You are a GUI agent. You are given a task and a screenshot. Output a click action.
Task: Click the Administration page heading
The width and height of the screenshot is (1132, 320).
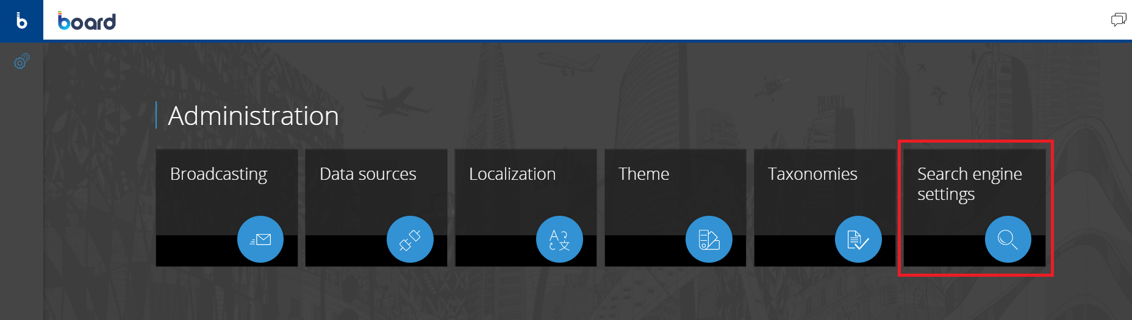point(253,116)
